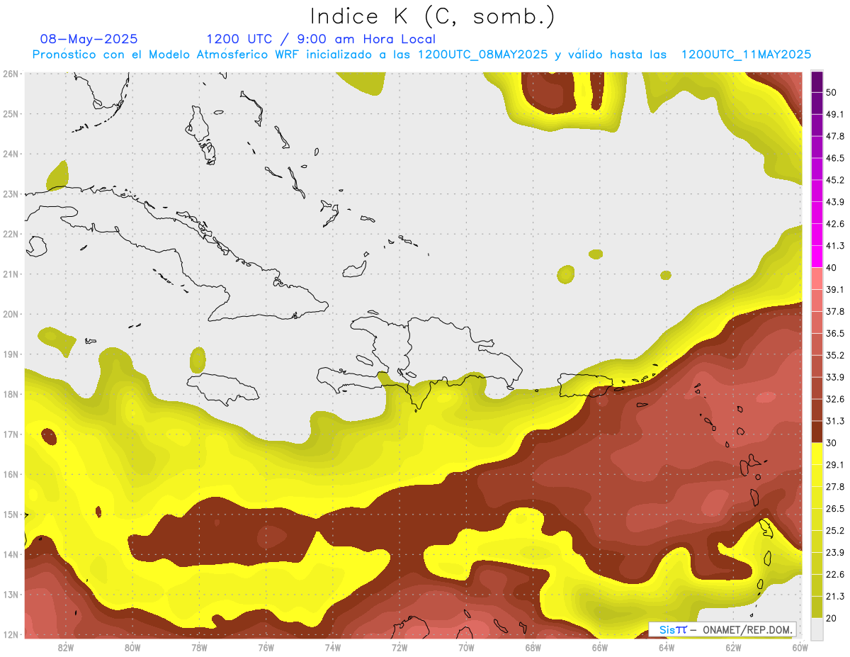The width and height of the screenshot is (850, 657).
Task: Click the bright yellow swatch between 29.1 and 30
Action: (x=817, y=454)
